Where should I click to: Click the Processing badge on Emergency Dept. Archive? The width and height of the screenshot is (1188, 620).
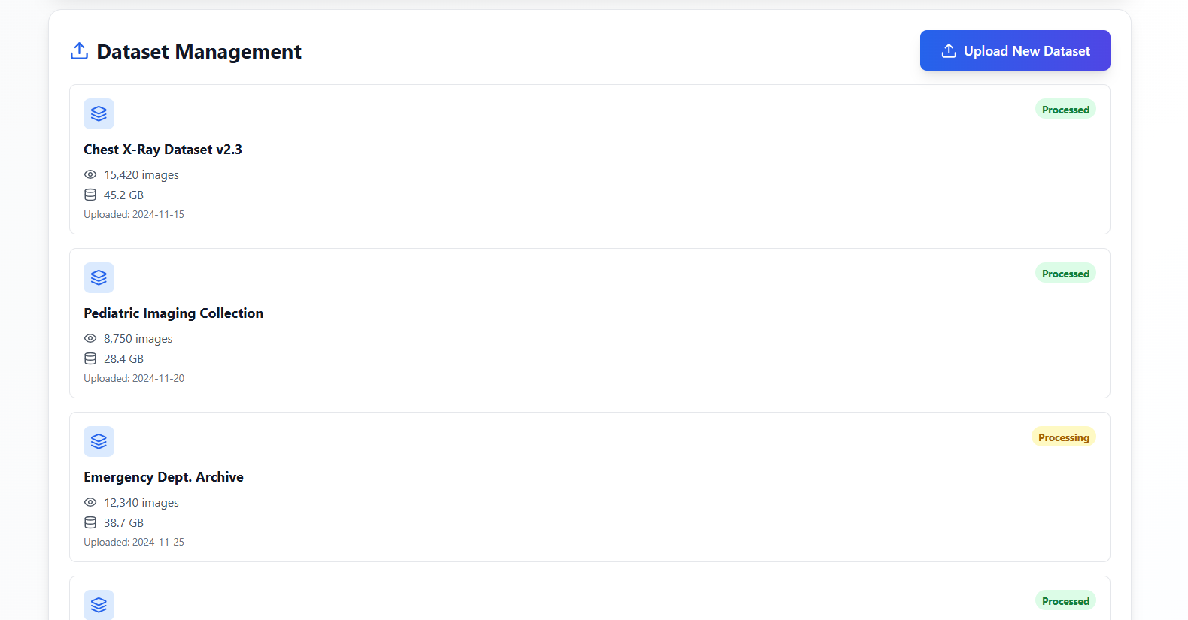1063,437
